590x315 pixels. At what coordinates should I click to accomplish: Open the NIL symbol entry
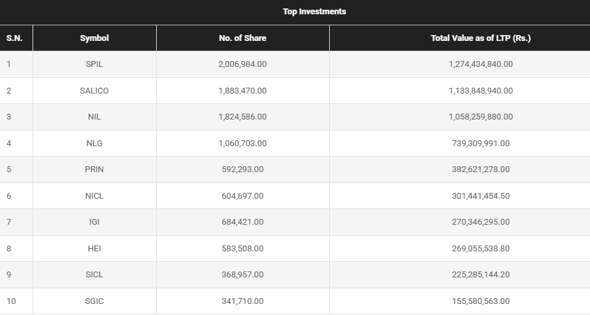tap(94, 117)
